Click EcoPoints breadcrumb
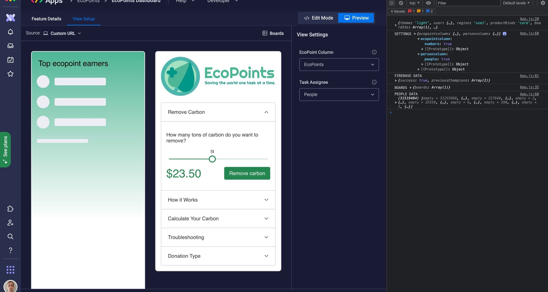This screenshot has height=292, width=548. point(88,1)
